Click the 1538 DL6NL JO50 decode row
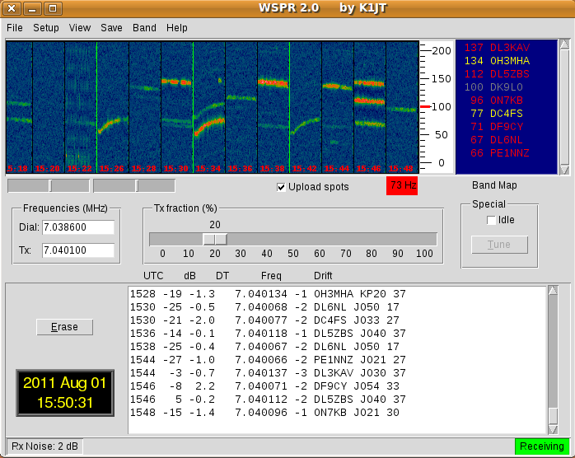Viewport: 575px width, 458px height. [264, 347]
